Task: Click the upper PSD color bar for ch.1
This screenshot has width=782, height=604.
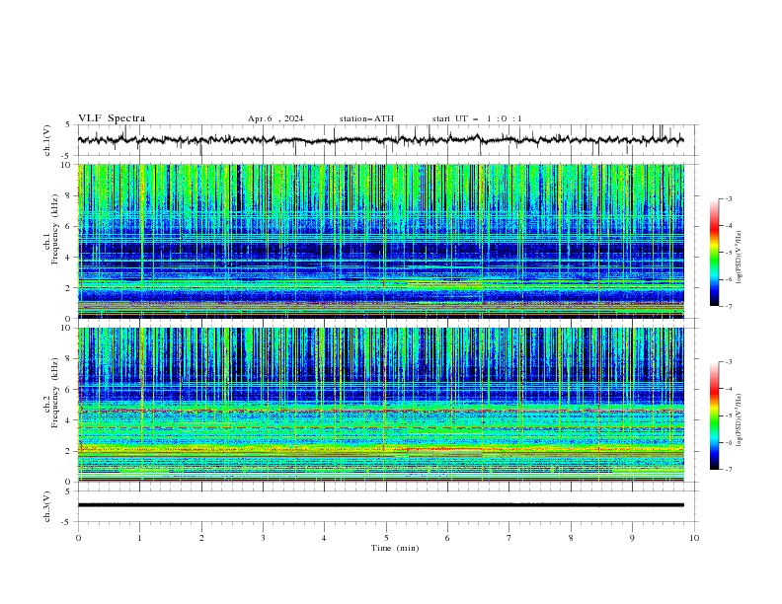Action: click(x=714, y=253)
